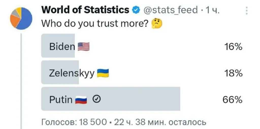
Task: Click the 16% result for Biden
Action: click(x=234, y=47)
